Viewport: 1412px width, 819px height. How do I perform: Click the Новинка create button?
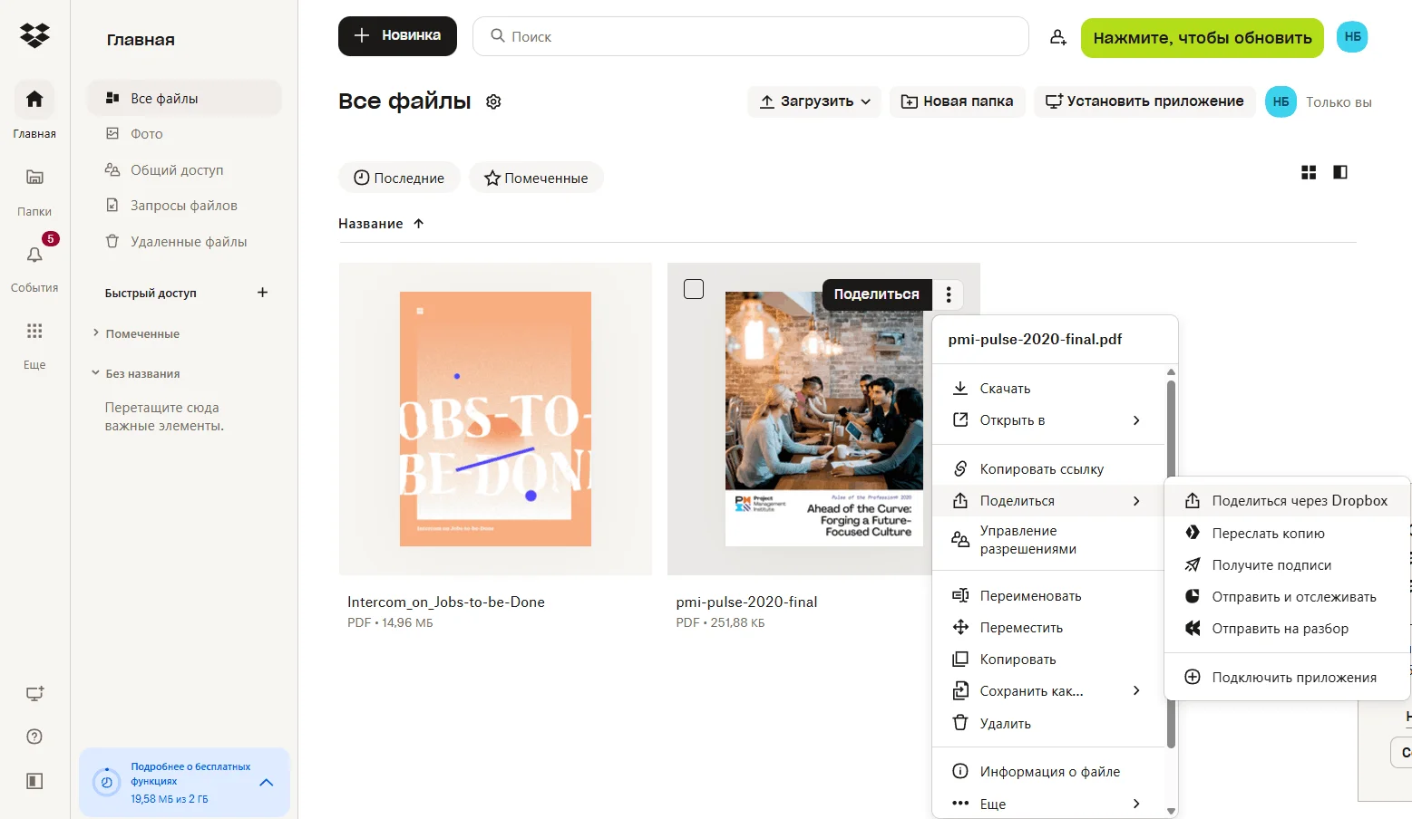[397, 36]
